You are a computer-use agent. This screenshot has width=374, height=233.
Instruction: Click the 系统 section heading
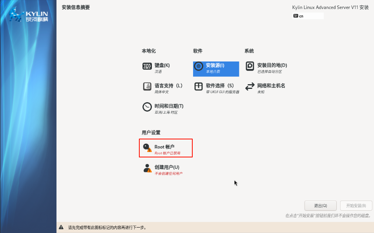point(249,51)
